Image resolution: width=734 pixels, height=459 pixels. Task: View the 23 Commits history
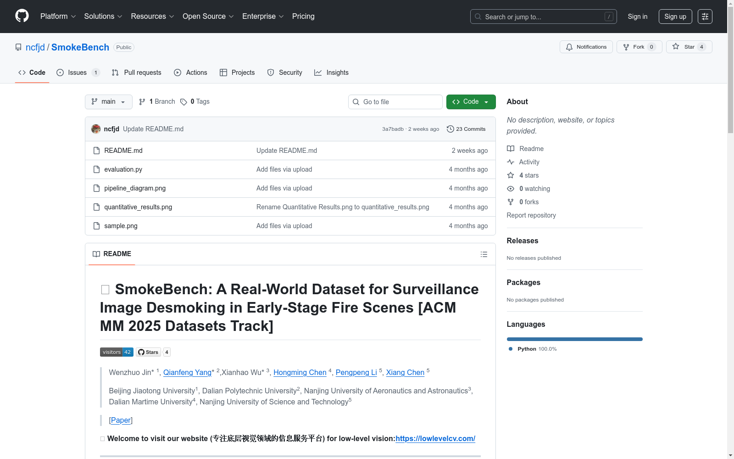[x=466, y=129]
